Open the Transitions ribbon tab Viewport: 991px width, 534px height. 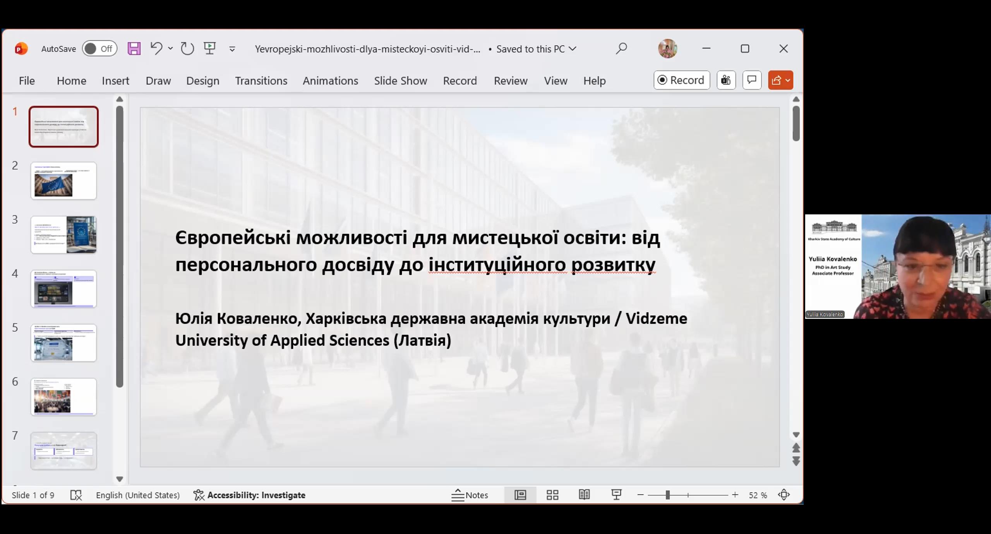coord(261,80)
